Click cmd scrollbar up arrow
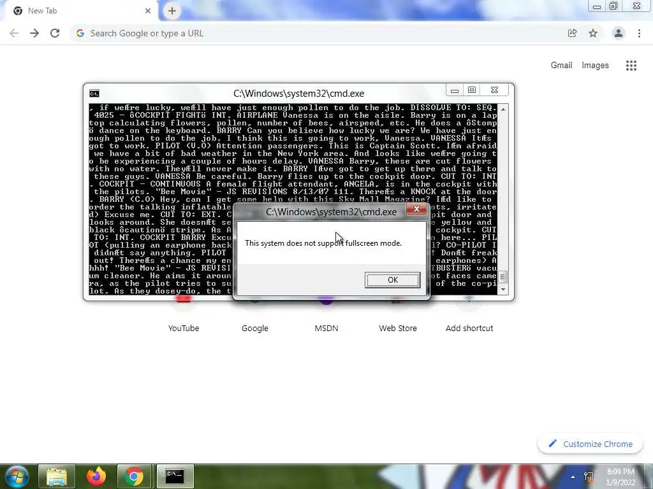The height and width of the screenshot is (489, 653). click(x=503, y=110)
